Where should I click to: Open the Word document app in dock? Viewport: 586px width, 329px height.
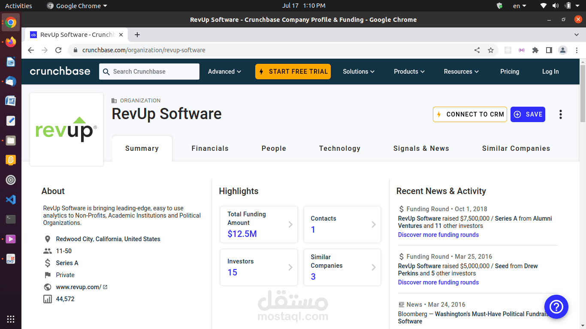pyautogui.click(x=11, y=101)
